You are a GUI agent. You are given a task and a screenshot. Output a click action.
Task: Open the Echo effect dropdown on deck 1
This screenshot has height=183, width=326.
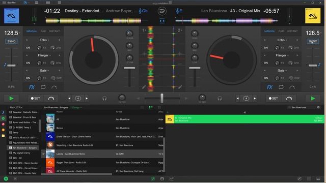tap(44, 40)
